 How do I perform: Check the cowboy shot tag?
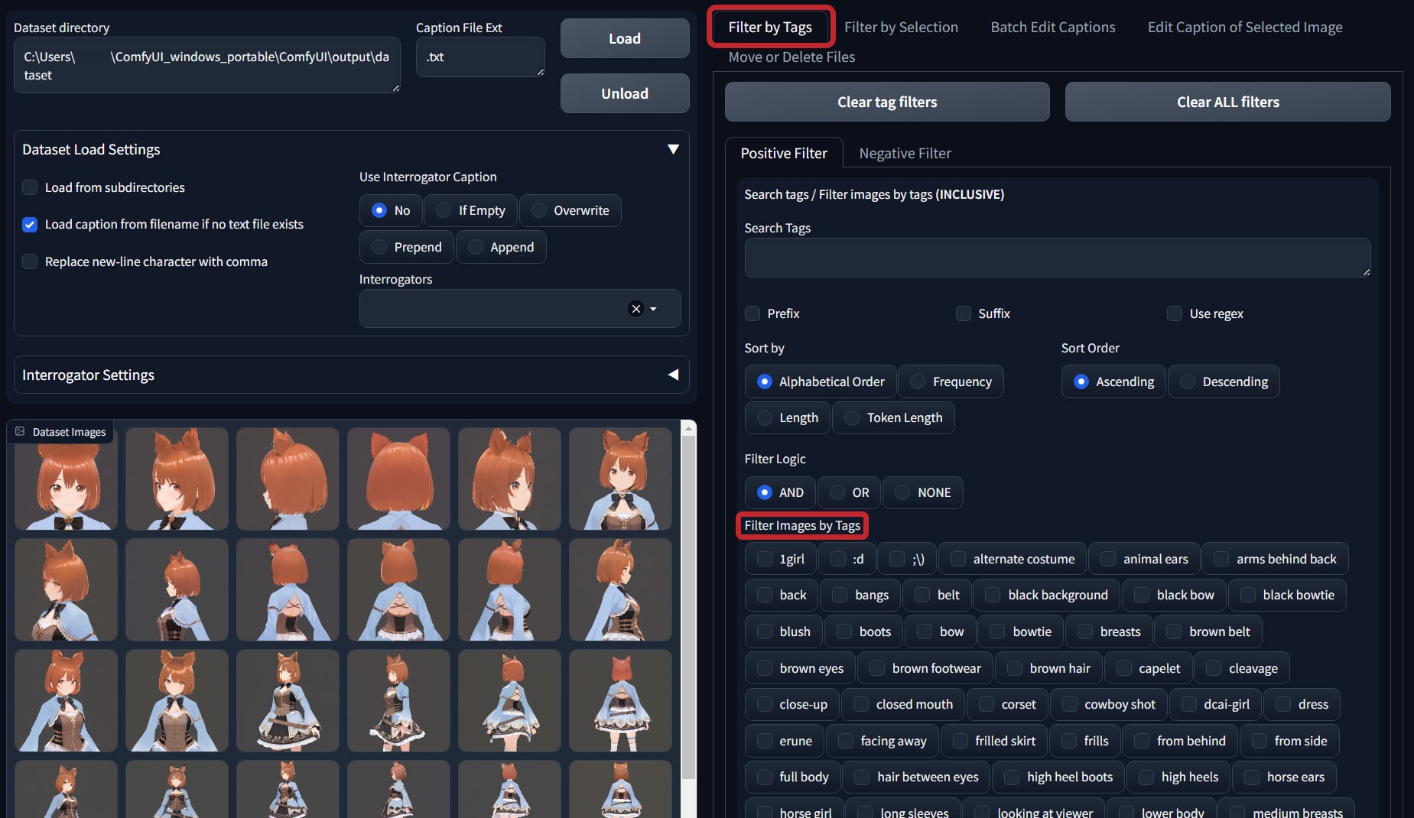pos(1069,704)
